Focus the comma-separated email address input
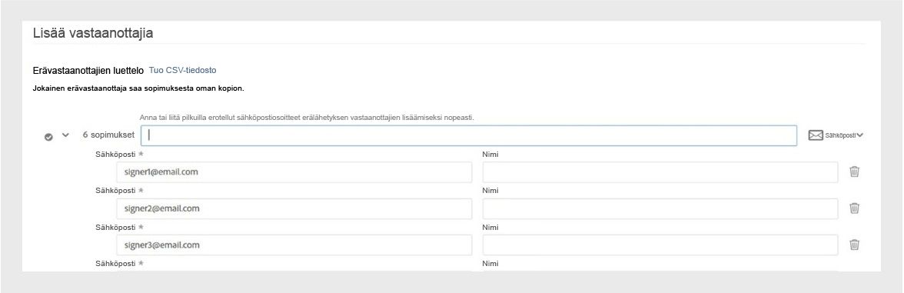Viewport: 904px width, 293px height. point(469,135)
